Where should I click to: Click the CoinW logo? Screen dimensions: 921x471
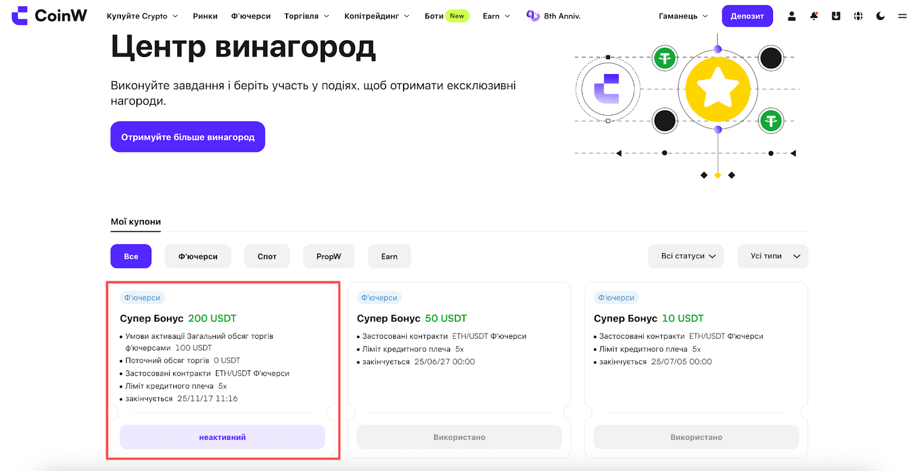[x=50, y=16]
